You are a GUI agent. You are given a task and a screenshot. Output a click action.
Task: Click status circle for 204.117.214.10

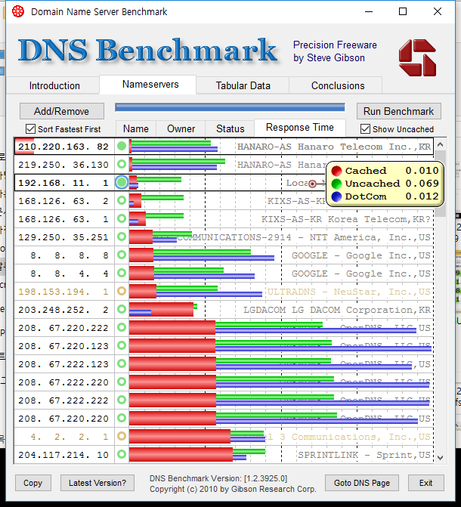122,454
